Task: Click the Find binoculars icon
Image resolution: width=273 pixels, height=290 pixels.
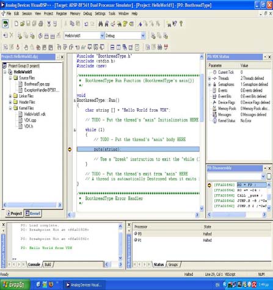Action: click(x=100, y=24)
